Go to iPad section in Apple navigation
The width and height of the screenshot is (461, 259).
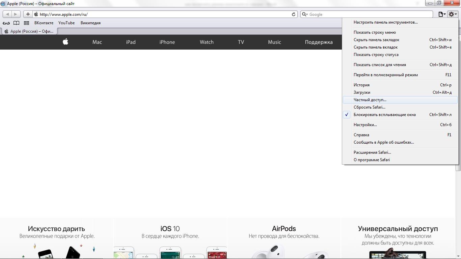point(131,42)
